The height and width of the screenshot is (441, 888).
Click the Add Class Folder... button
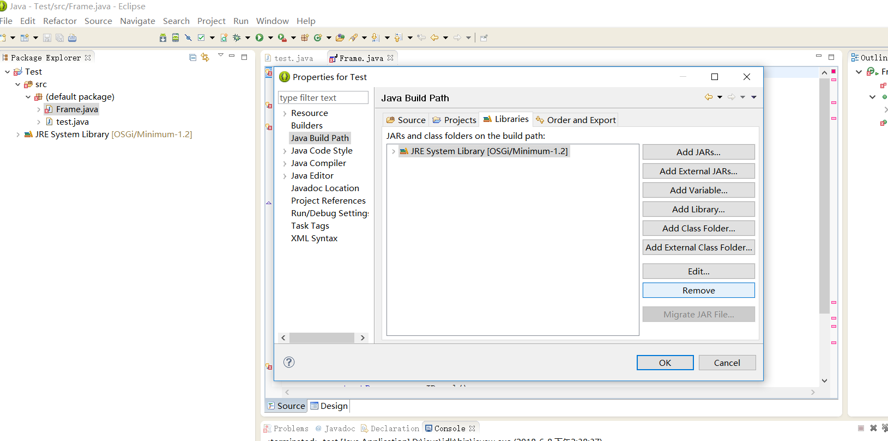coord(698,228)
